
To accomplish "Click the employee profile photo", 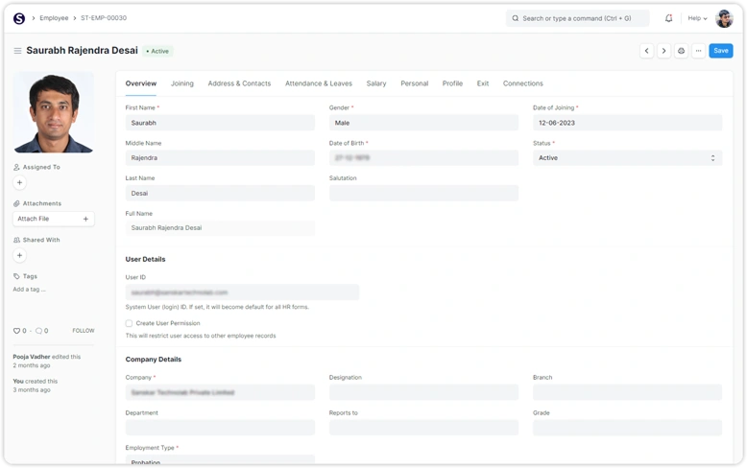I will point(54,112).
